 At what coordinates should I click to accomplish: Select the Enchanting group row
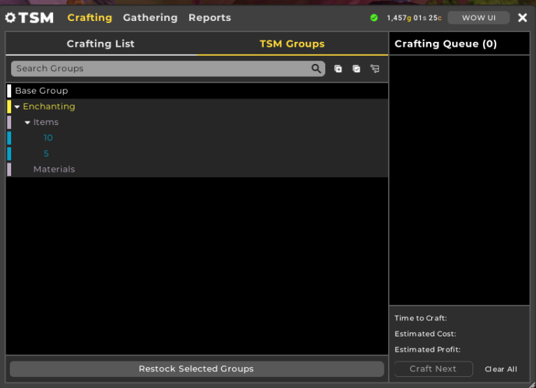point(197,107)
